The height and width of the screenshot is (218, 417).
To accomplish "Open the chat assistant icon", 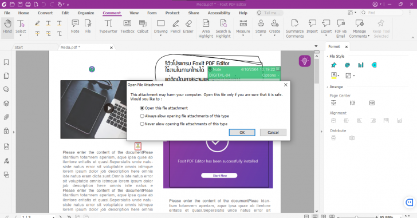I will coord(410,203).
